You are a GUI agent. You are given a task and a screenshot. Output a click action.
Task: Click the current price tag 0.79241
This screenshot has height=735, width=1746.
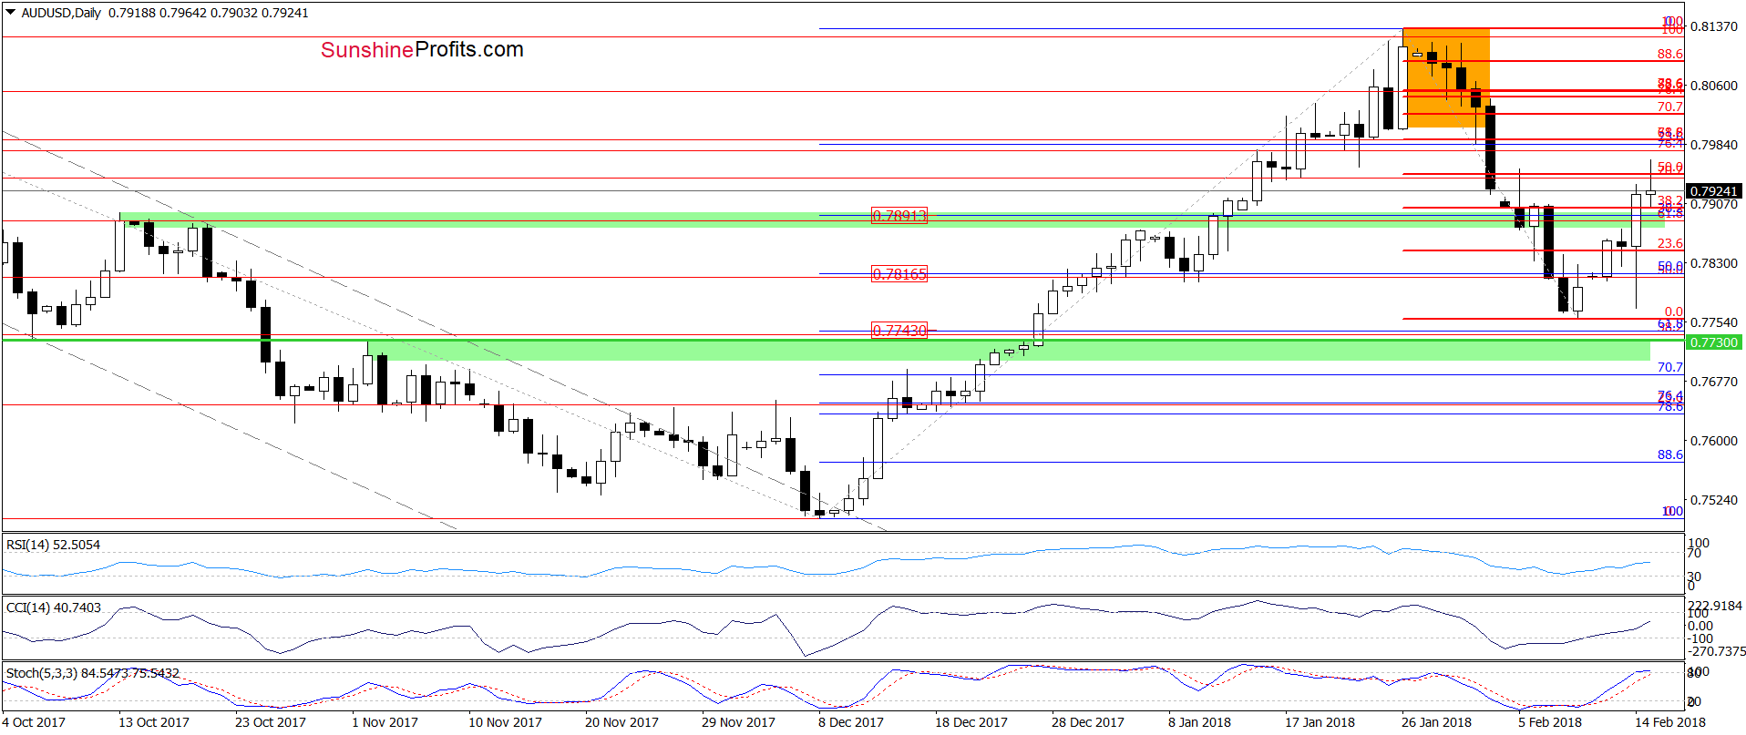pyautogui.click(x=1714, y=191)
